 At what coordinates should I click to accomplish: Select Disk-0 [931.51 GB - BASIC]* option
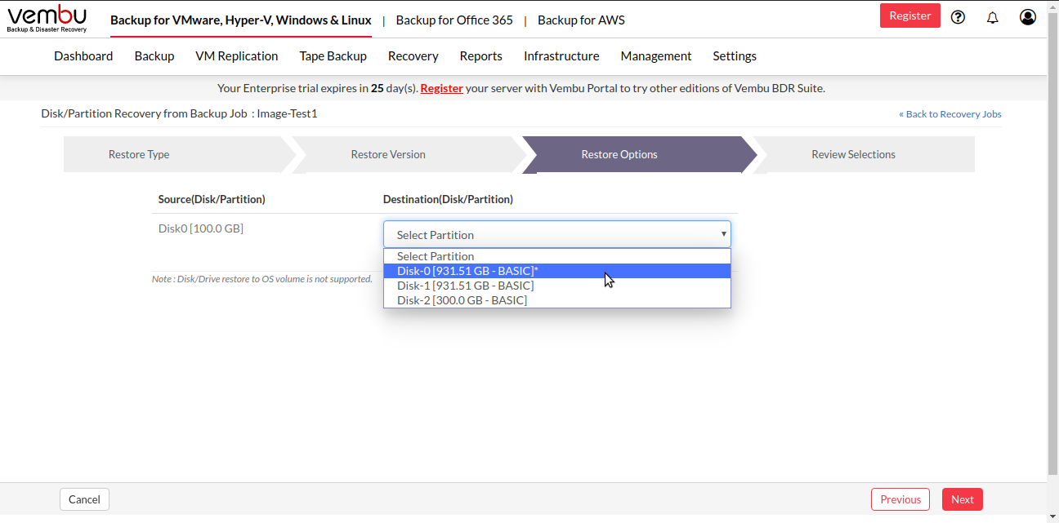point(557,271)
